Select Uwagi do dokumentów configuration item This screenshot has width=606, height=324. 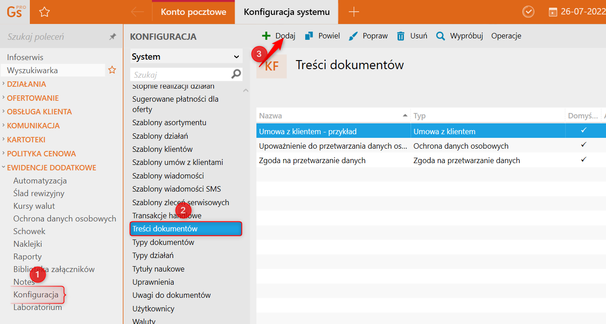point(171,295)
